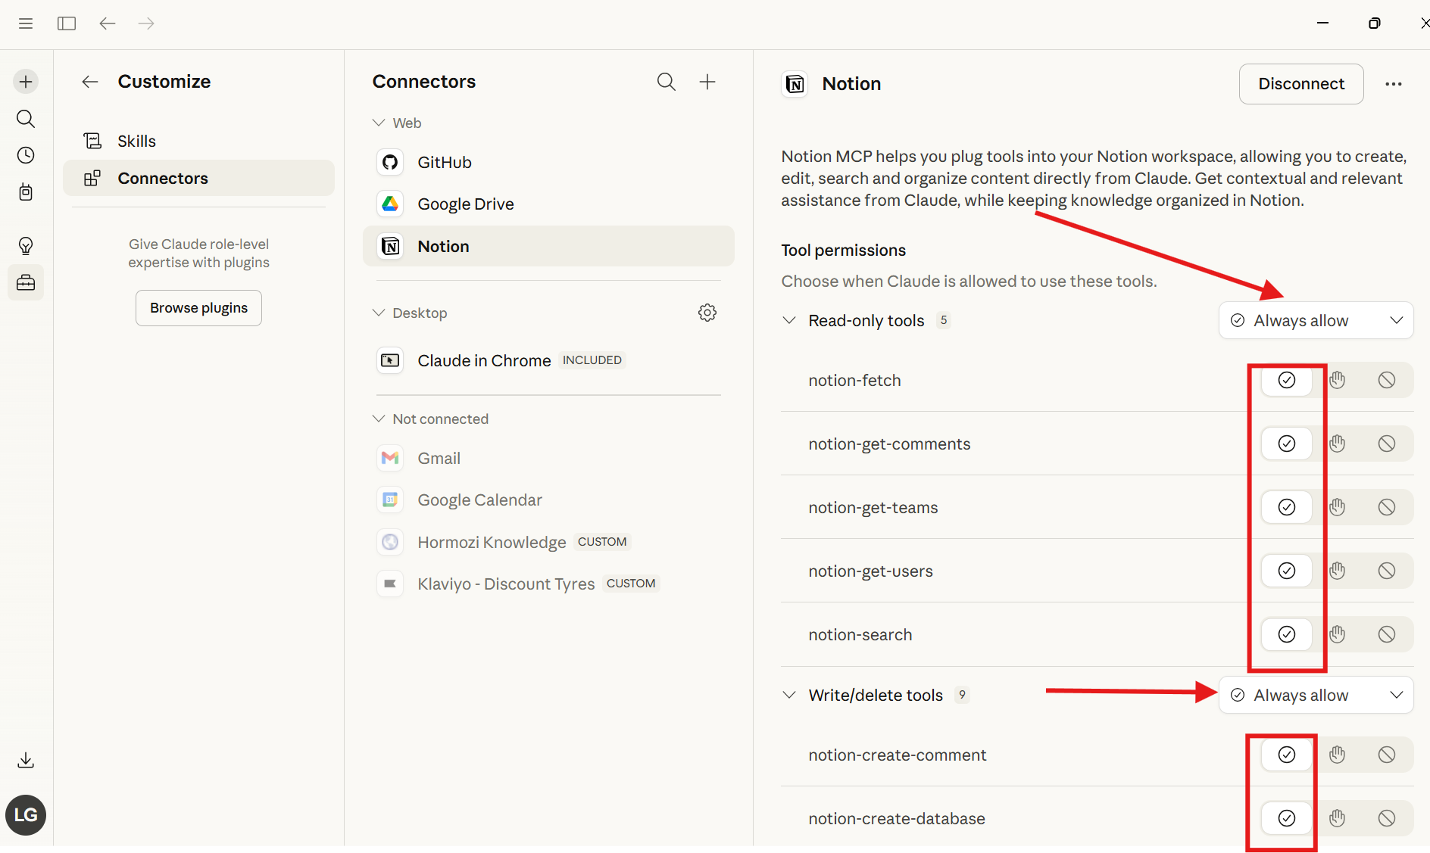This screenshot has height=853, width=1430.
Task: Click the Google Calendar logo icon
Action: (x=390, y=500)
